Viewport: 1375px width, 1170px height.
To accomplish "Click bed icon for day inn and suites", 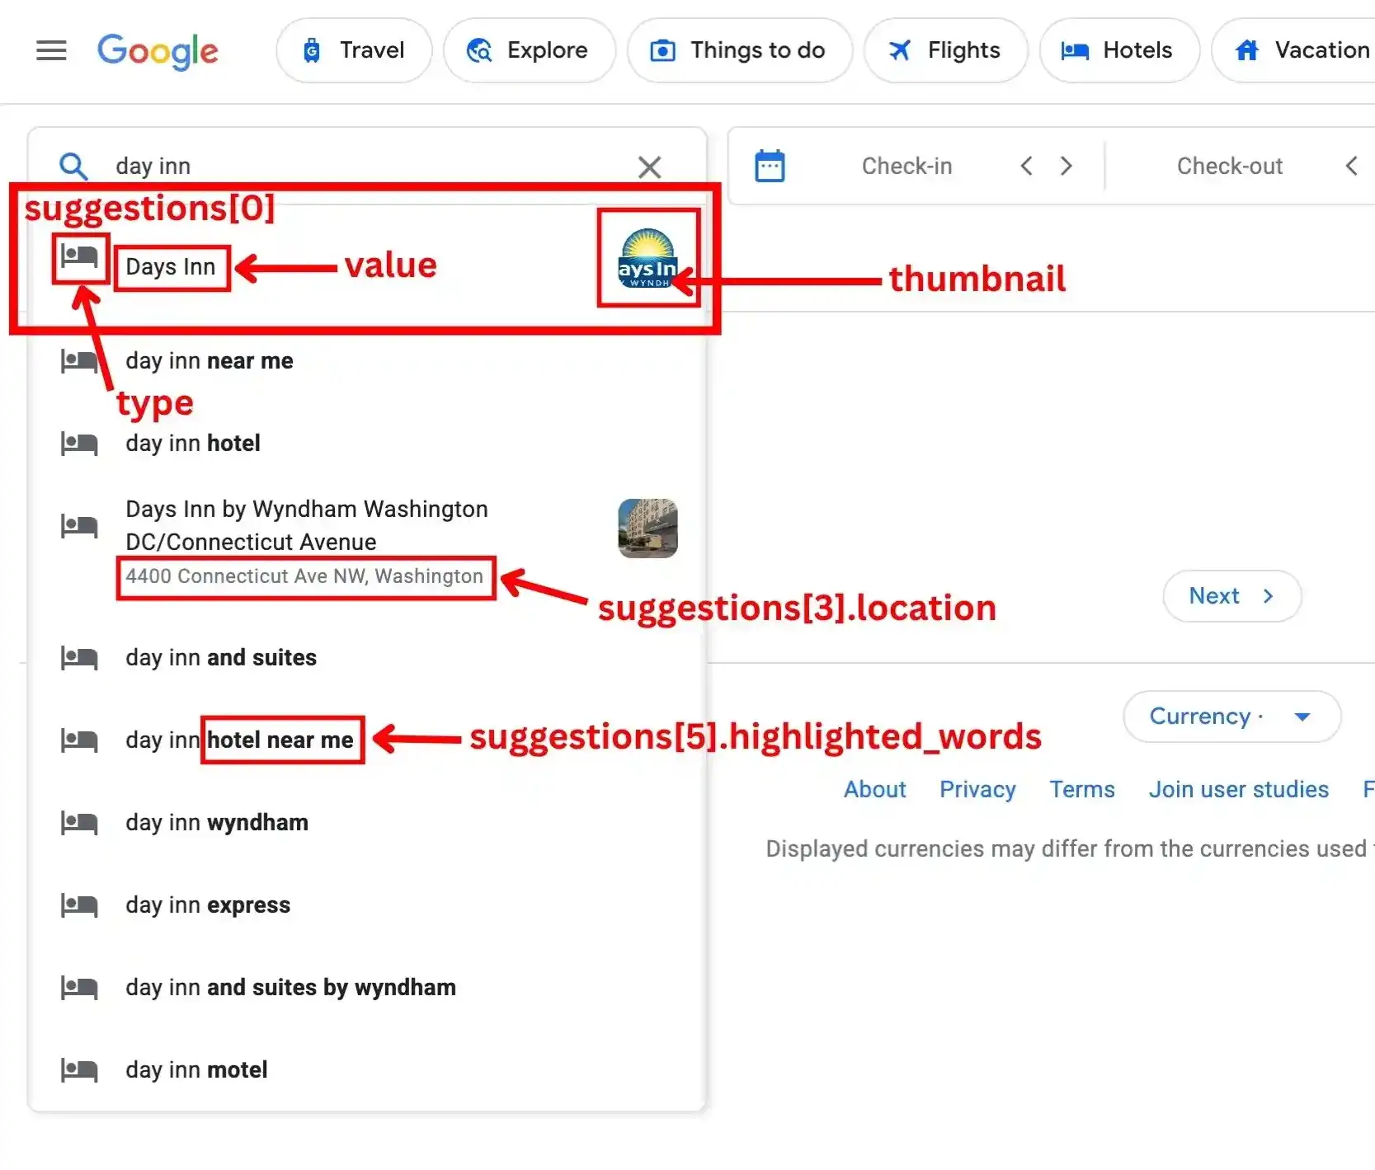I will 79,658.
